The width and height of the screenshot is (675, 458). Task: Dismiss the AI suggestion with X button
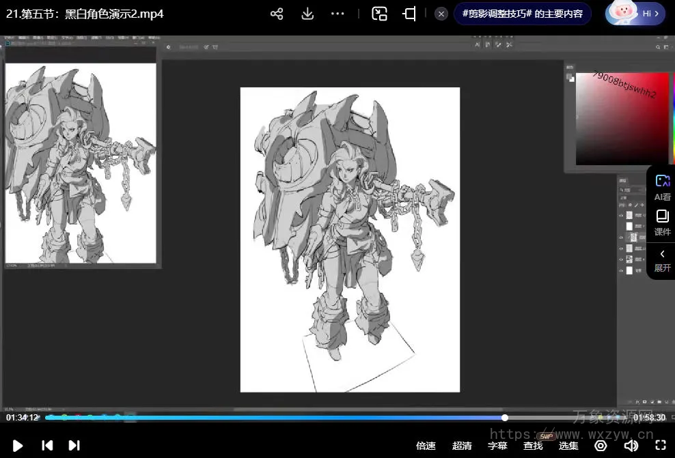pyautogui.click(x=441, y=14)
